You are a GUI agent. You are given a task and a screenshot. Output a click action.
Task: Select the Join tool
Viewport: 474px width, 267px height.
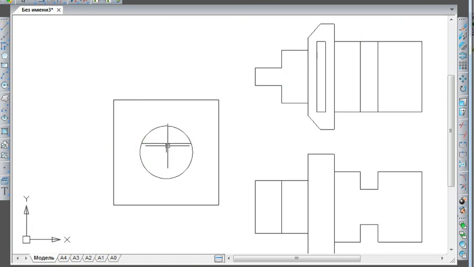pos(463,164)
